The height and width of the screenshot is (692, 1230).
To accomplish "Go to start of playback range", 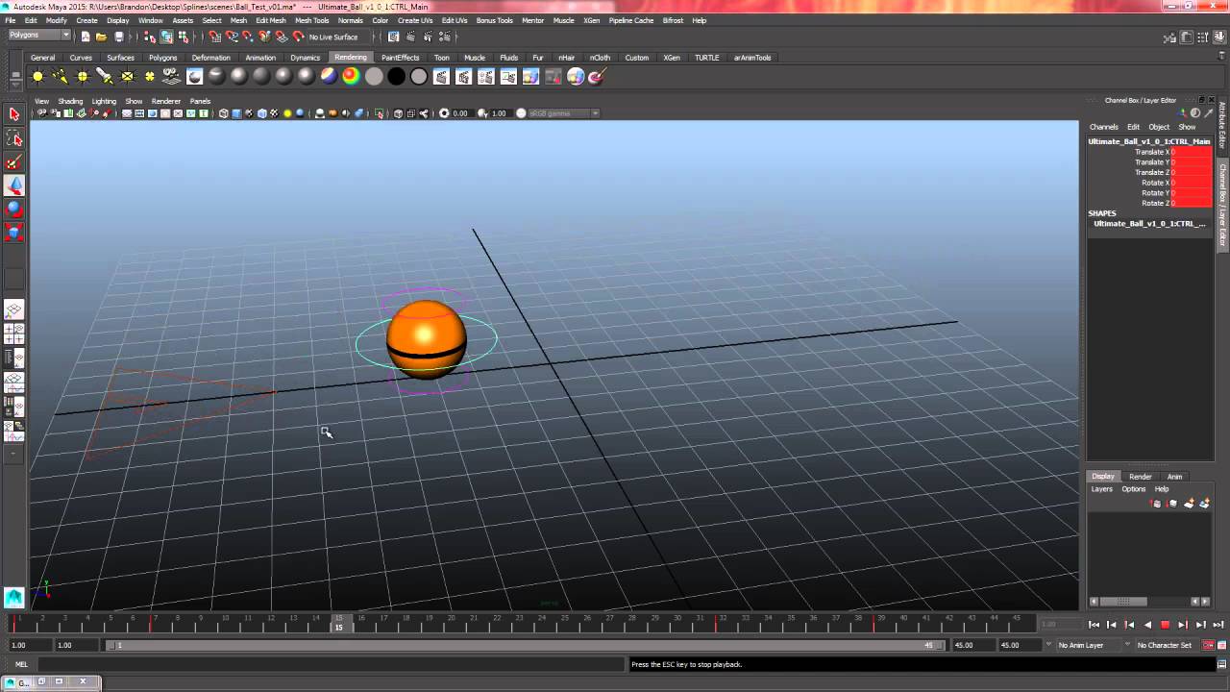I will tap(1094, 625).
